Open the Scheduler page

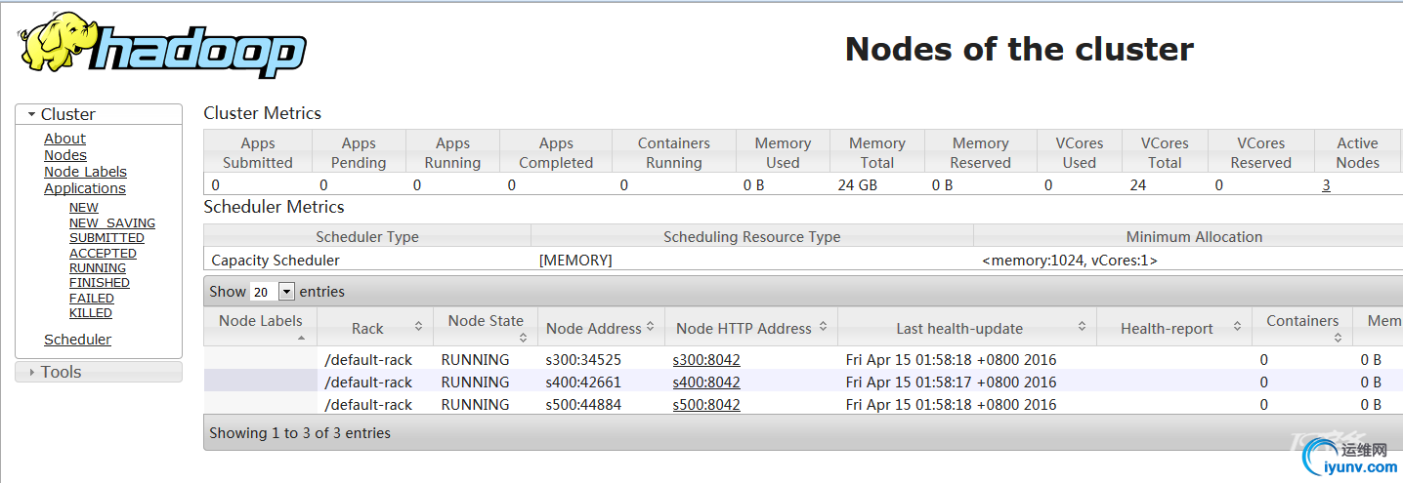click(77, 340)
